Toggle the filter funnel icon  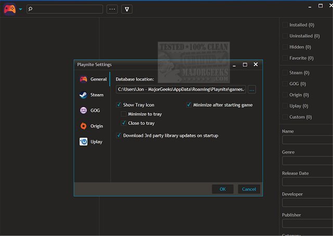(127, 9)
